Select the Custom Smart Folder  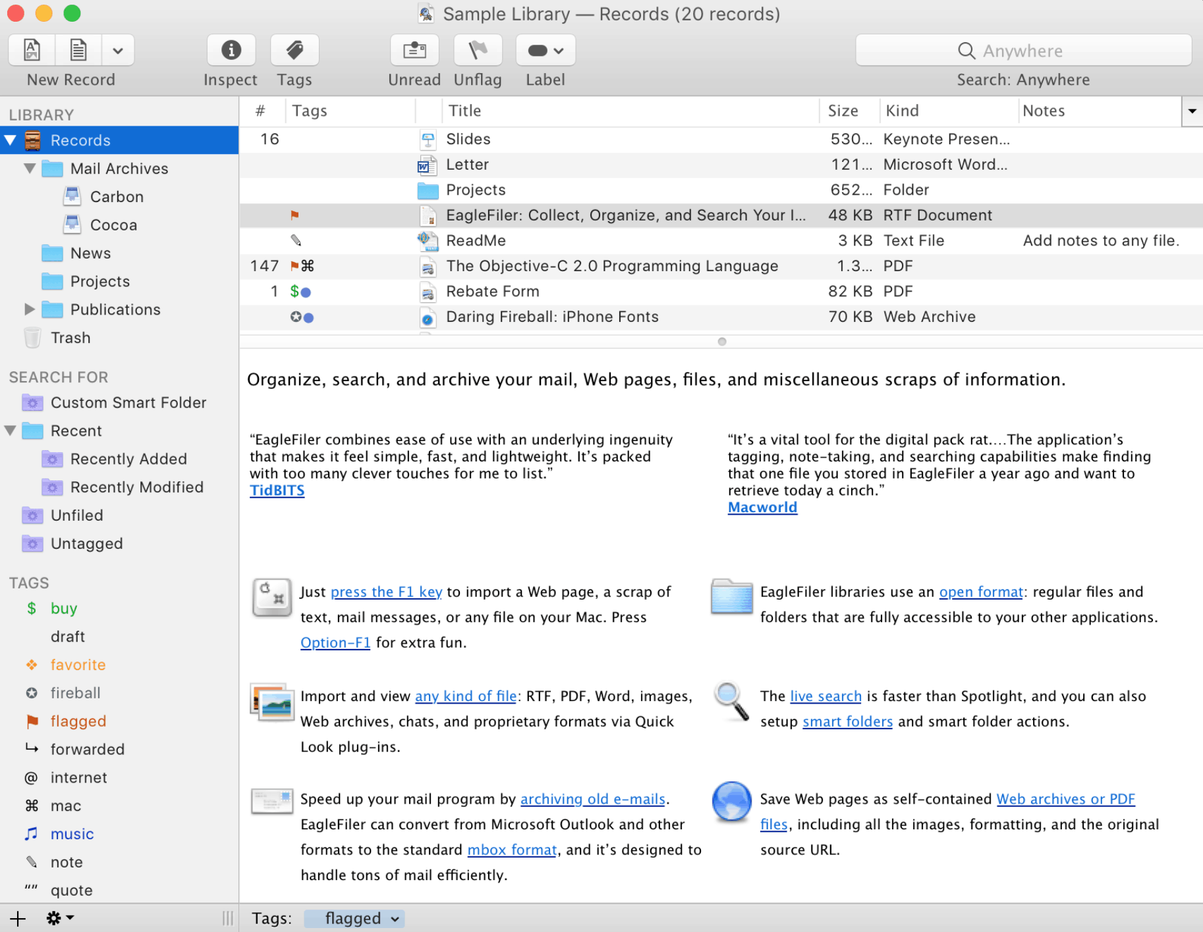pyautogui.click(x=128, y=402)
